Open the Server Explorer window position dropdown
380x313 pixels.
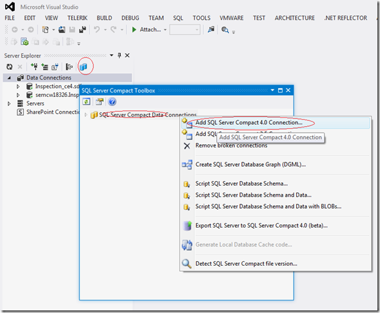click(112, 56)
